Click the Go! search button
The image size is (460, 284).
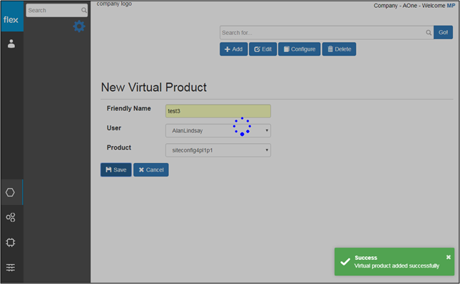(x=443, y=33)
